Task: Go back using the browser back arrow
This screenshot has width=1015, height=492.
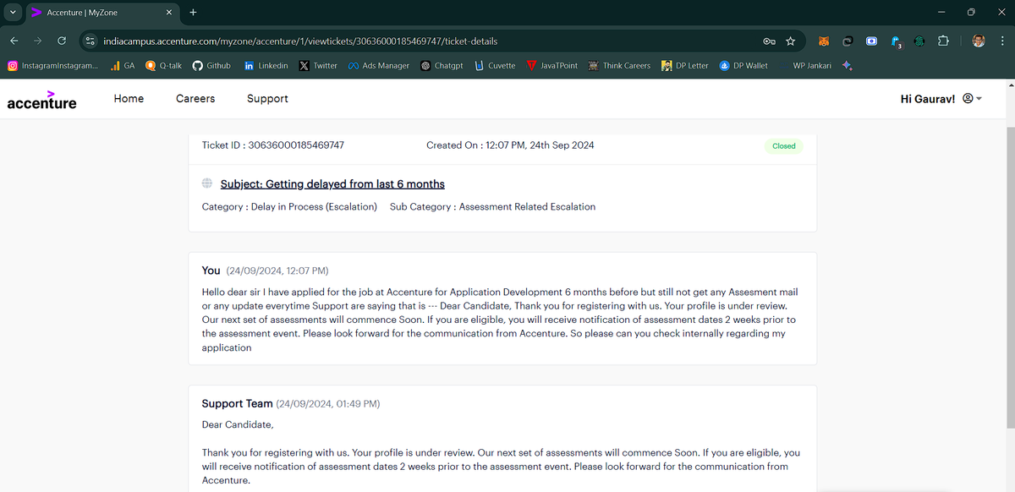Action: (x=14, y=41)
